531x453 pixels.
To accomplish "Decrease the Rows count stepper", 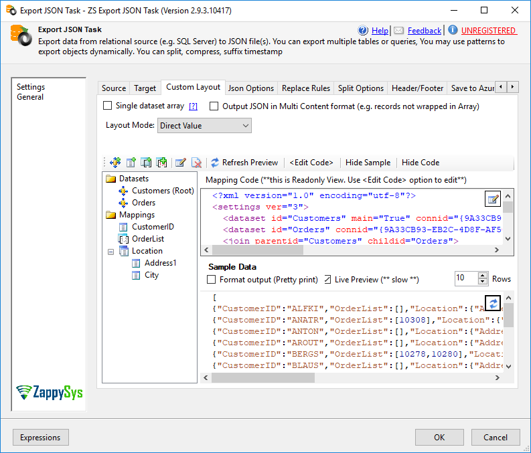I will tap(483, 282).
